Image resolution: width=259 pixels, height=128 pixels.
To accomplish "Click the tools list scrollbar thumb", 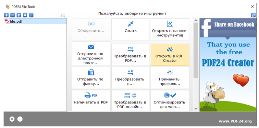I will click(196, 50).
